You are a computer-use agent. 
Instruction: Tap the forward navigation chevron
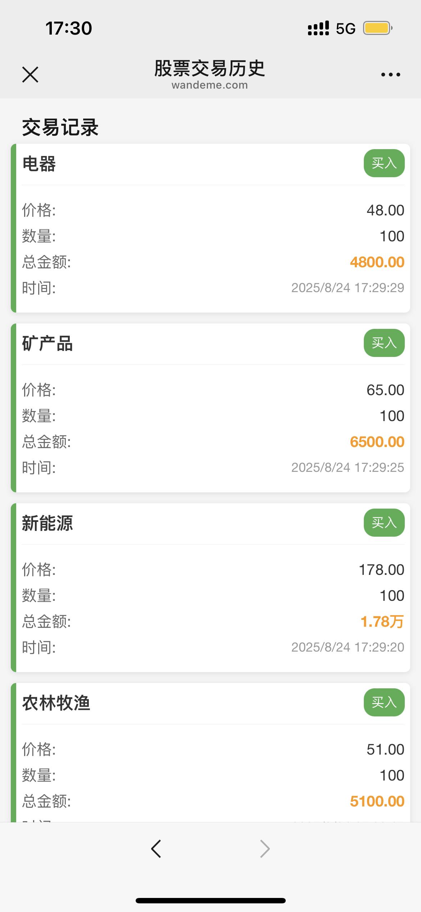[265, 849]
